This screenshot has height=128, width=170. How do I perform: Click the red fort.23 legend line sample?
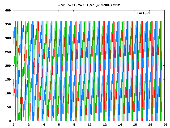pos(156,13)
